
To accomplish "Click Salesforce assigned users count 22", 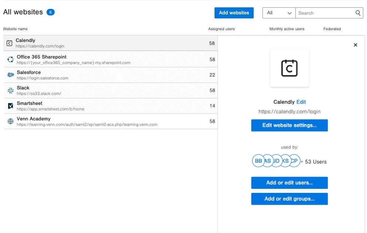I will [212, 75].
